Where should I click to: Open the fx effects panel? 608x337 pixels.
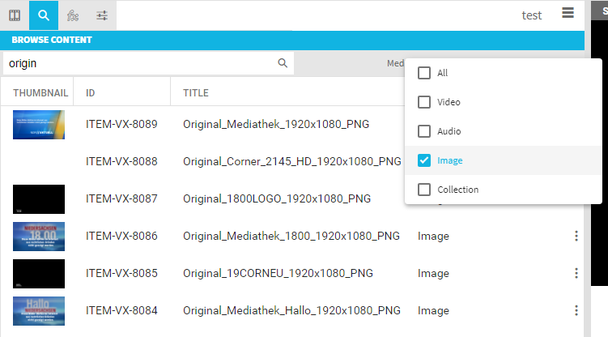pos(73,15)
